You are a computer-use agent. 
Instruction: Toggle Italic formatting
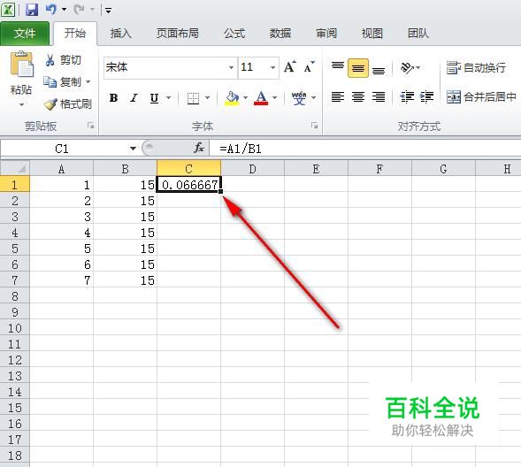point(134,98)
